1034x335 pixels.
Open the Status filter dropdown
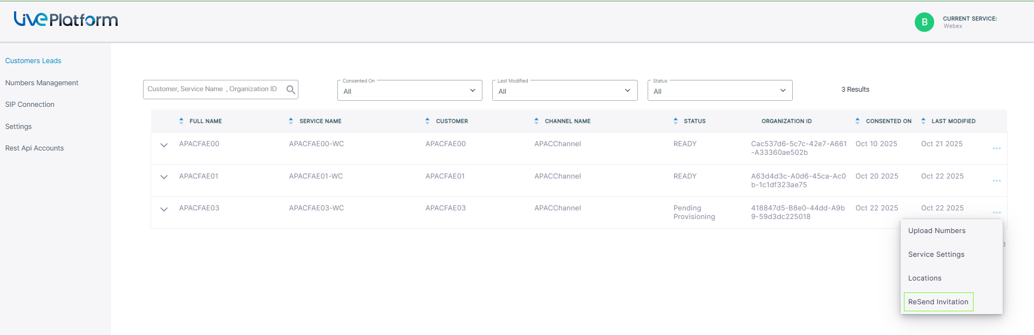click(719, 91)
